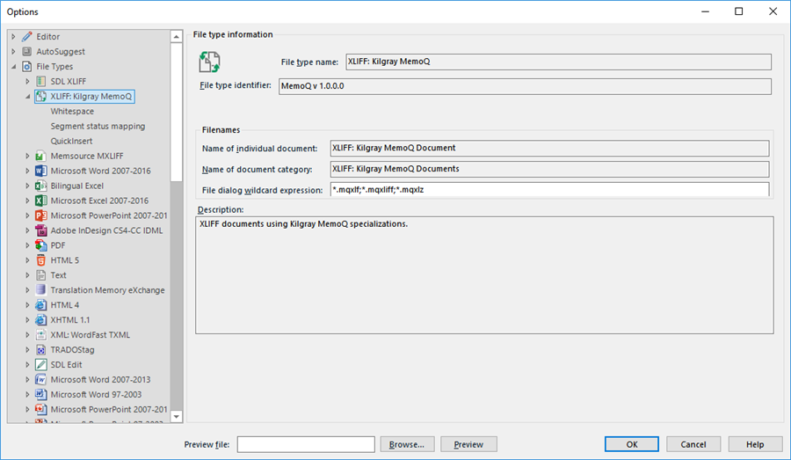Viewport: 791px width, 460px height.
Task: Expand the TRADOStag node
Action: (x=28, y=349)
